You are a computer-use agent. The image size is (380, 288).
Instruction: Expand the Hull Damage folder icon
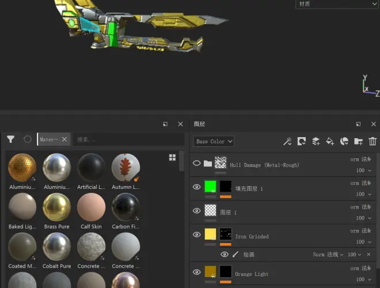point(208,164)
